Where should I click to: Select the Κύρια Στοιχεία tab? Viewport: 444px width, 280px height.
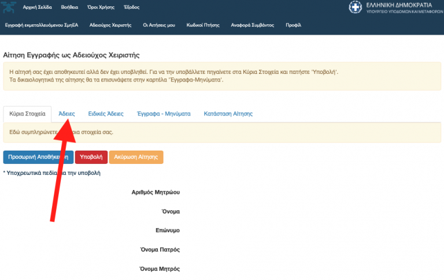27,114
